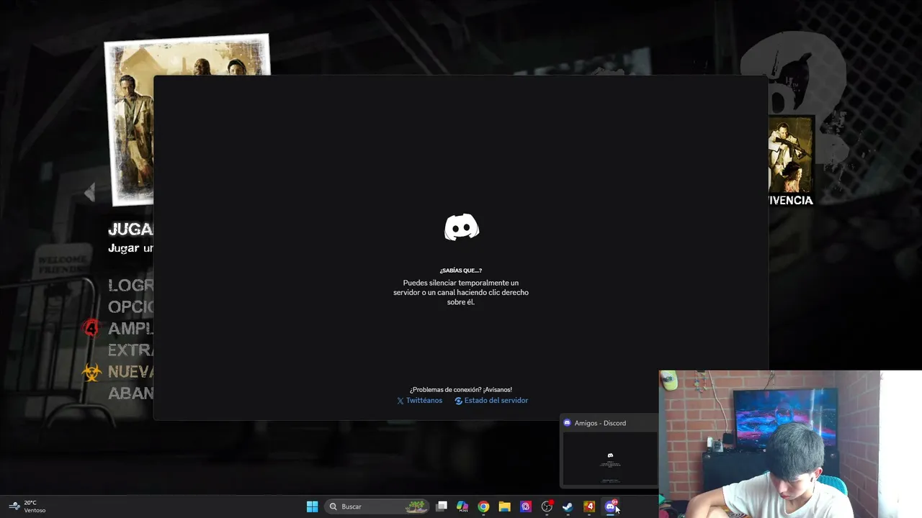Switch to Left 4 Dead 2 taskbar icon
922x518 pixels.
tap(589, 506)
